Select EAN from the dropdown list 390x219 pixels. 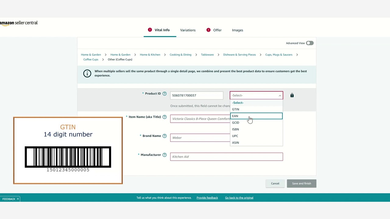pos(256,116)
